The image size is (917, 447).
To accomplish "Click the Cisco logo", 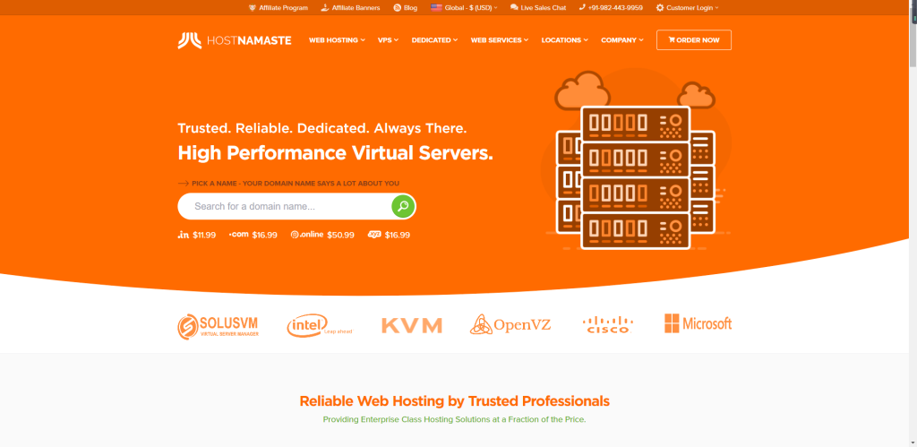I will [x=608, y=324].
